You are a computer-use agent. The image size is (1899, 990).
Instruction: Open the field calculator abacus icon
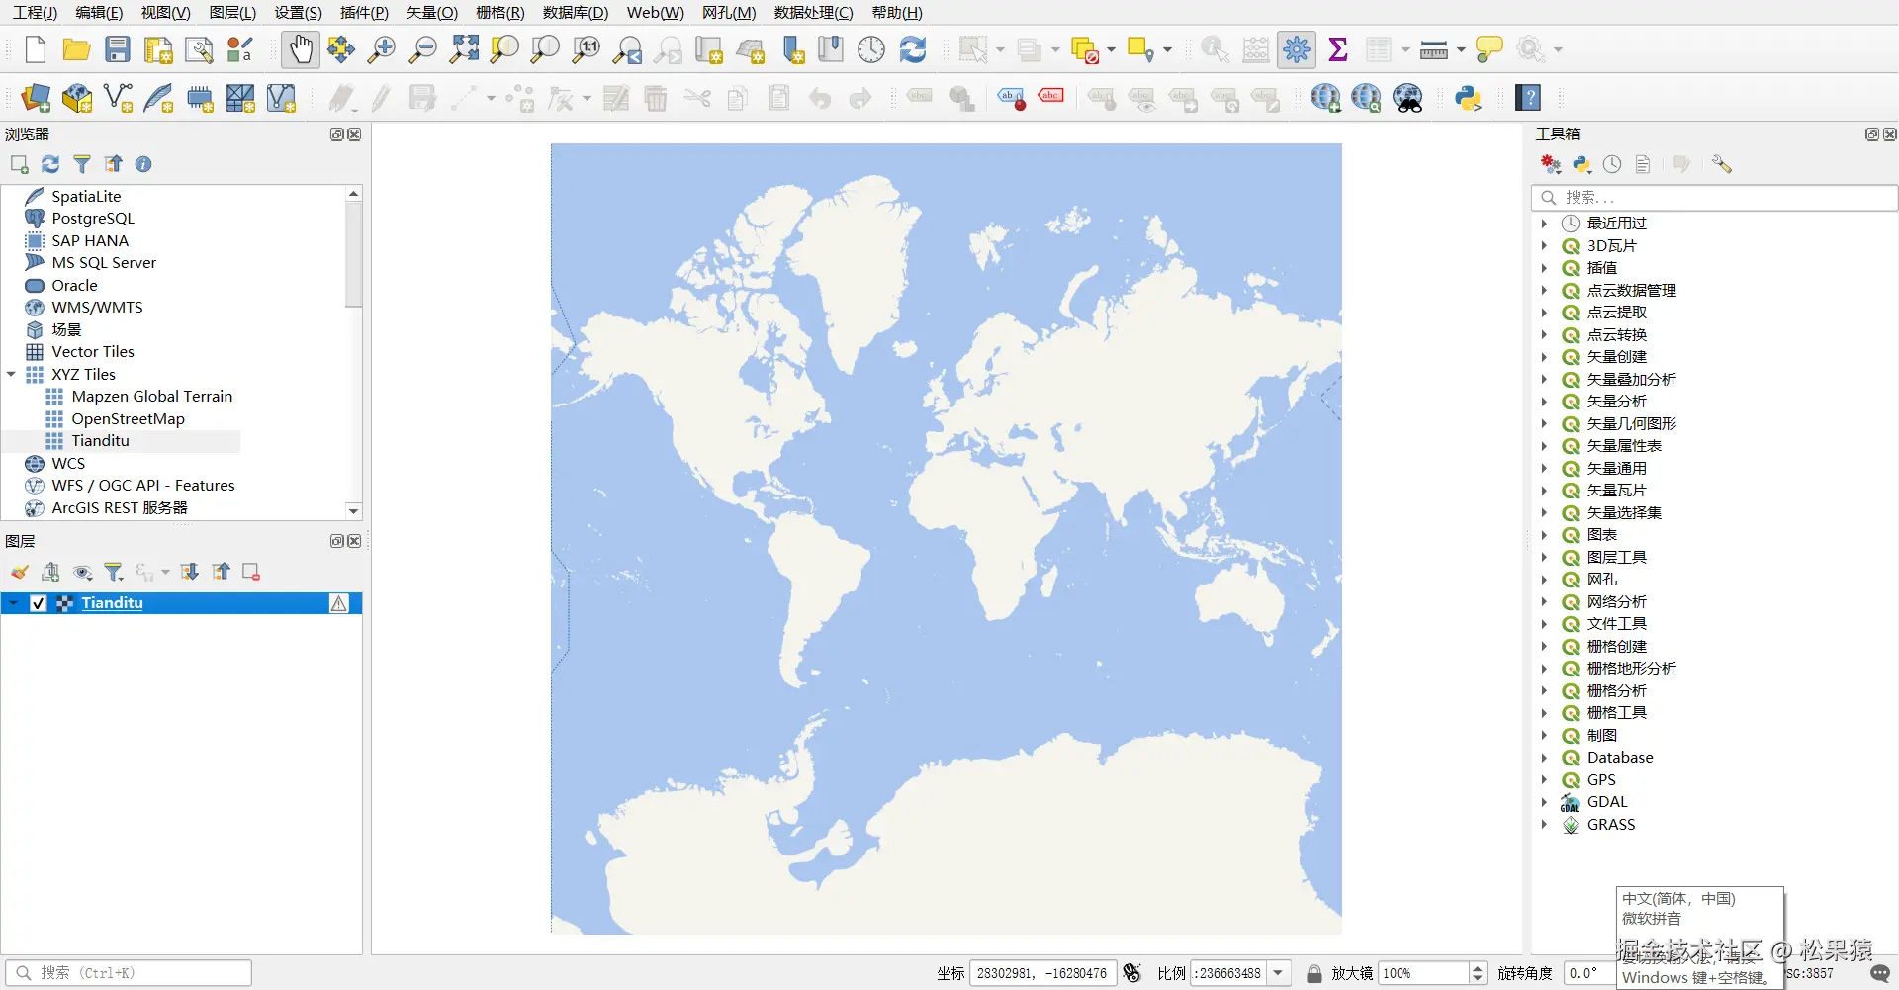tap(1256, 49)
